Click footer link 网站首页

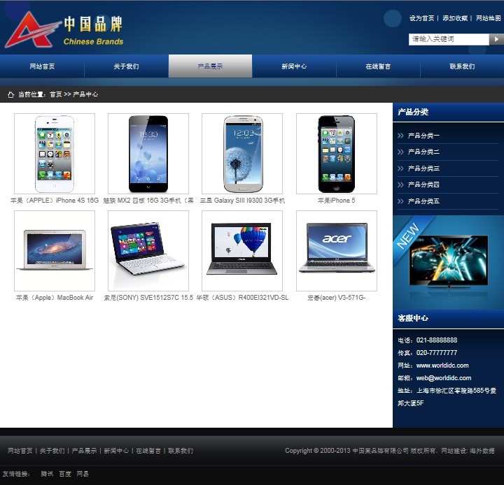(x=20, y=451)
